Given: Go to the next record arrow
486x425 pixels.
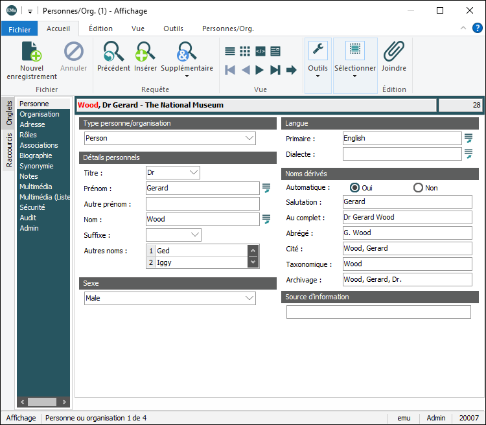Looking at the screenshot, I should coord(260,70).
